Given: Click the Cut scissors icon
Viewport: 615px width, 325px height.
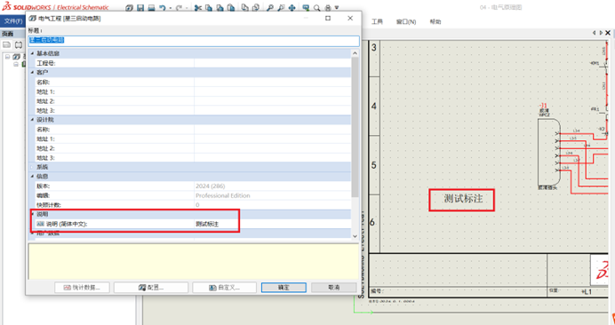Looking at the screenshot, I should click(198, 7).
